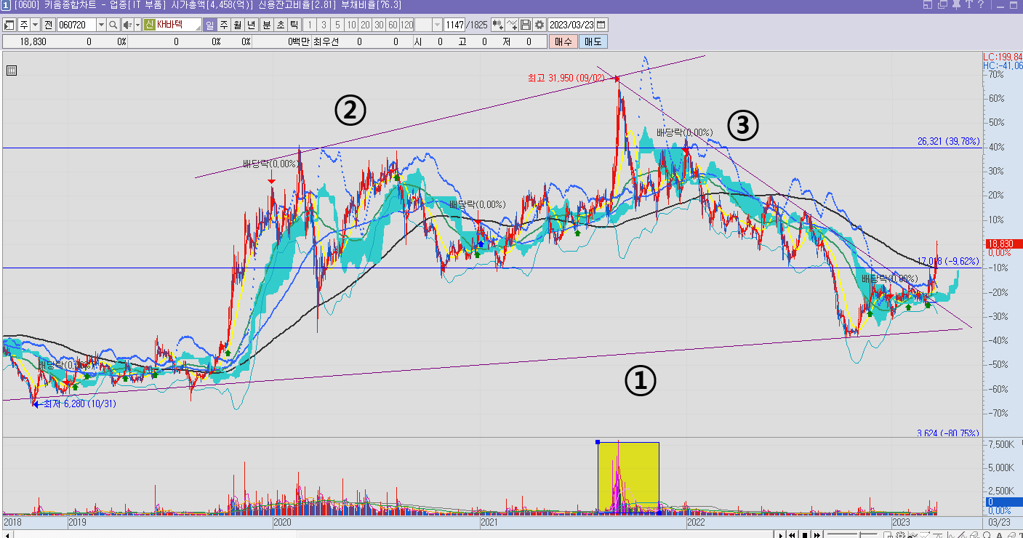
Task: Click the window layout icon in title bar
Action: [928, 5]
